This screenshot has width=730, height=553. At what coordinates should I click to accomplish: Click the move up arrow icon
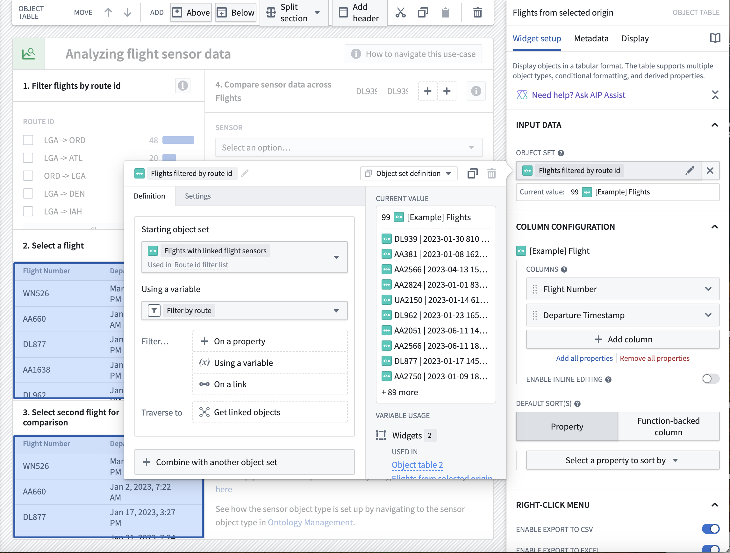108,12
